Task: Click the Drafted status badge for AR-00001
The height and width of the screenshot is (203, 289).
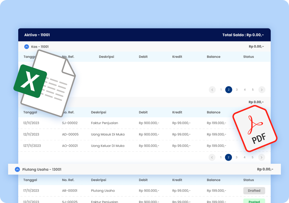Action: click(254, 190)
